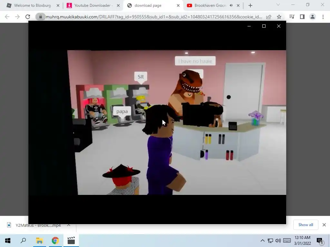This screenshot has height=247, width=330.
Task: Click the address bar URL
Action: 154,17
